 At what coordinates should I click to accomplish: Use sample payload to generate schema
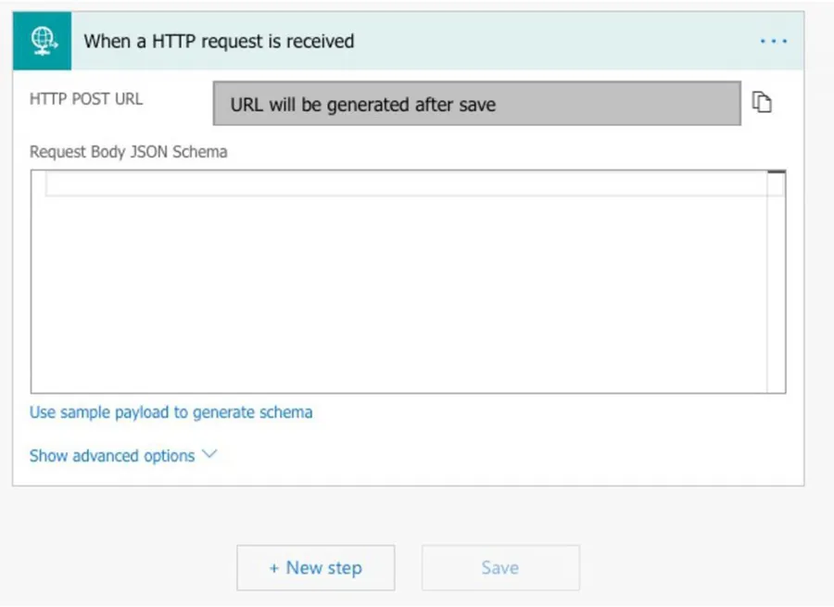[171, 412]
